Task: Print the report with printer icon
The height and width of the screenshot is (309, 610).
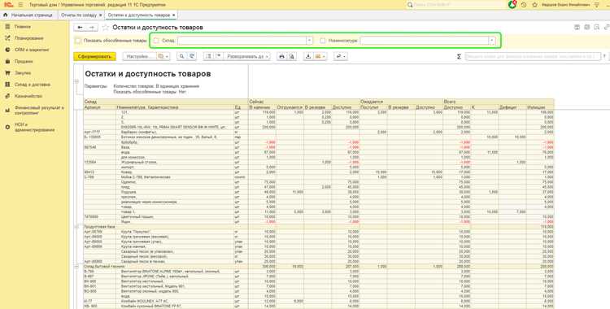Action: pyautogui.click(x=281, y=56)
